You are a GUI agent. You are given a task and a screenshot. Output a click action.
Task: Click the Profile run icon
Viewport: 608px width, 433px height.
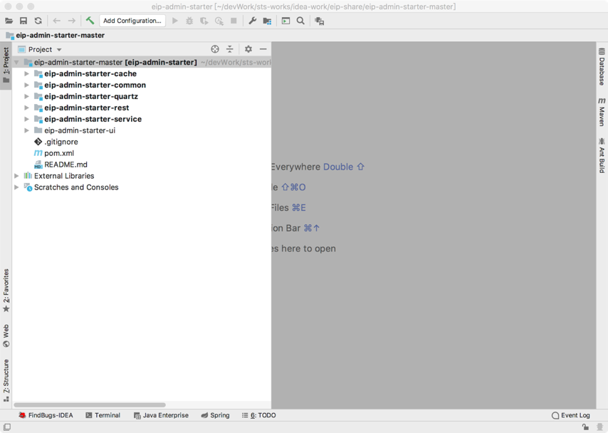(219, 21)
